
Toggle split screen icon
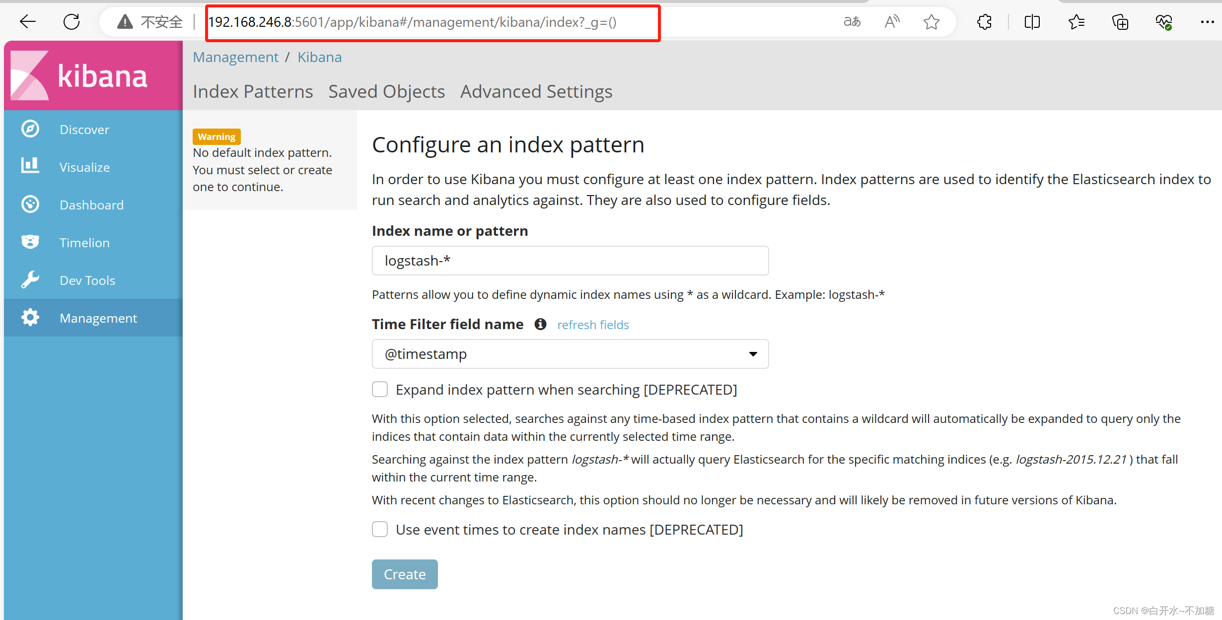[x=1032, y=22]
